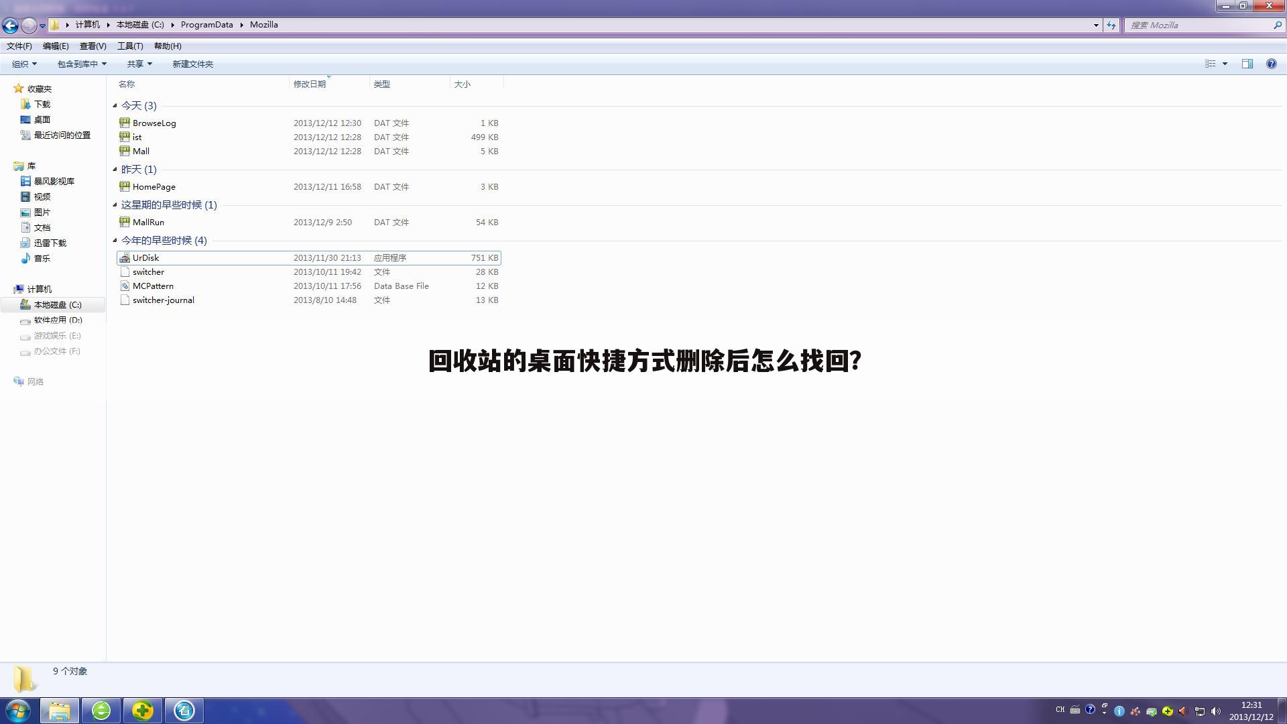Open the 包含到库中 dropdown
Image resolution: width=1287 pixels, height=724 pixels.
pyautogui.click(x=82, y=64)
